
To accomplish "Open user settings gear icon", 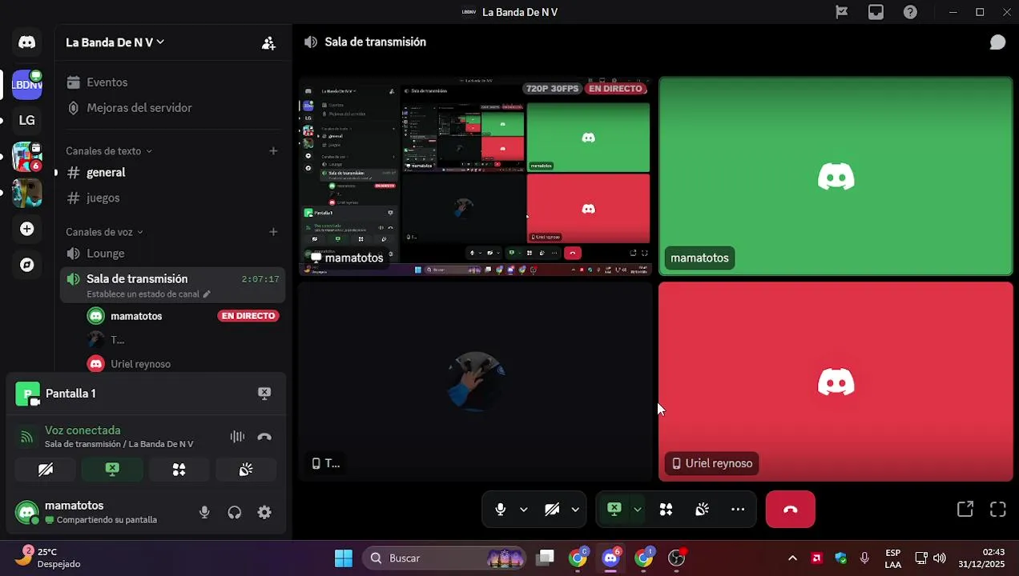I will pos(264,512).
